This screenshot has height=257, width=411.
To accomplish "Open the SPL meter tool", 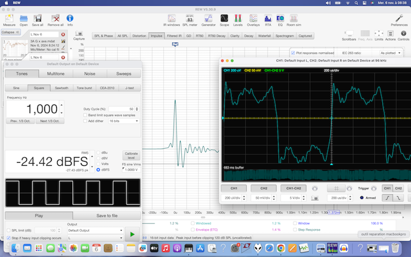I will tap(190, 19).
